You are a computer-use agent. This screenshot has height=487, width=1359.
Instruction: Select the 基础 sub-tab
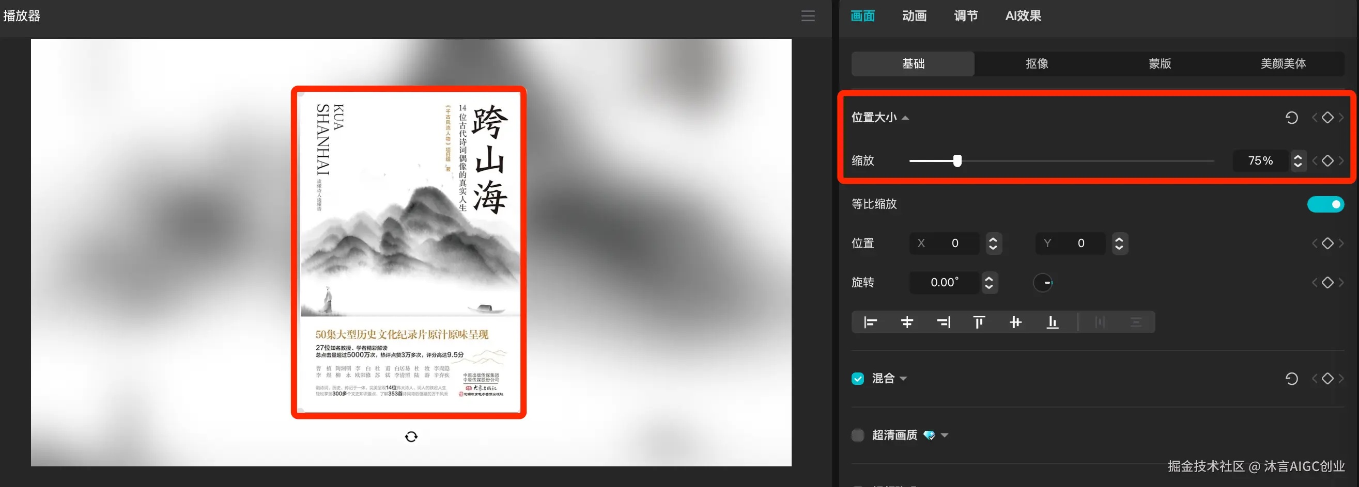[913, 63]
